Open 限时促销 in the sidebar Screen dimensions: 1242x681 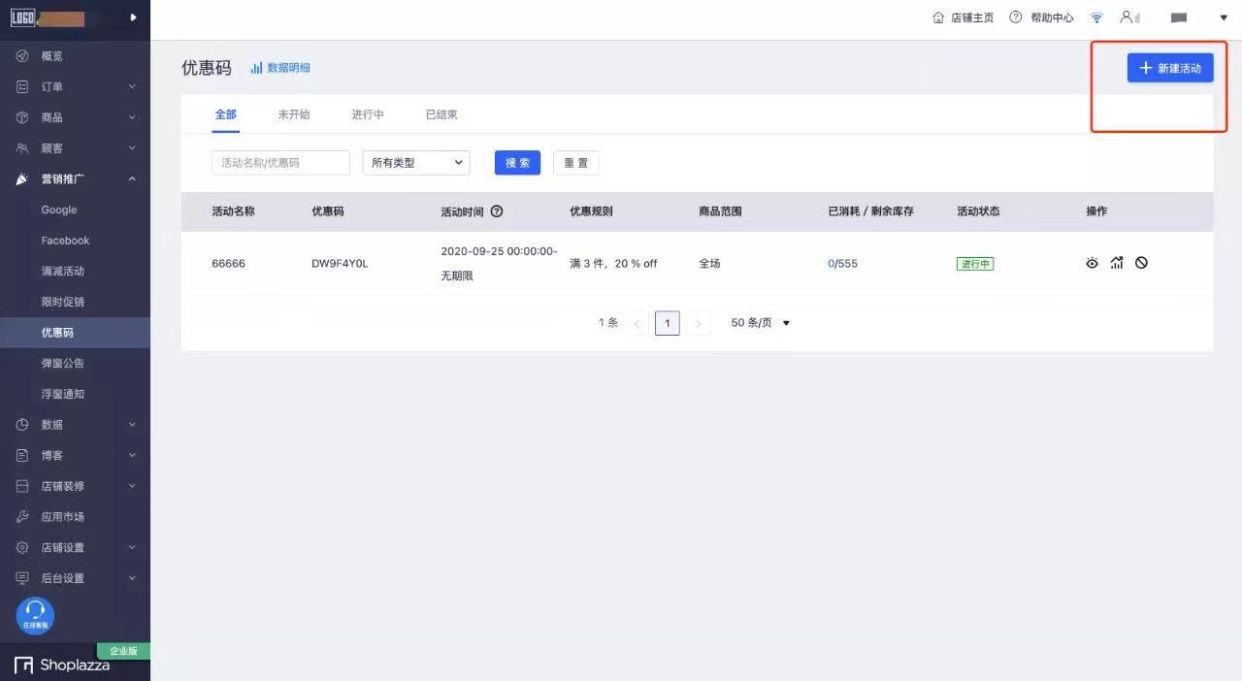(x=62, y=302)
